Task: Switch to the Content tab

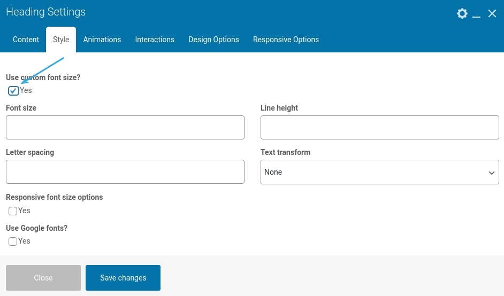Action: tap(26, 40)
